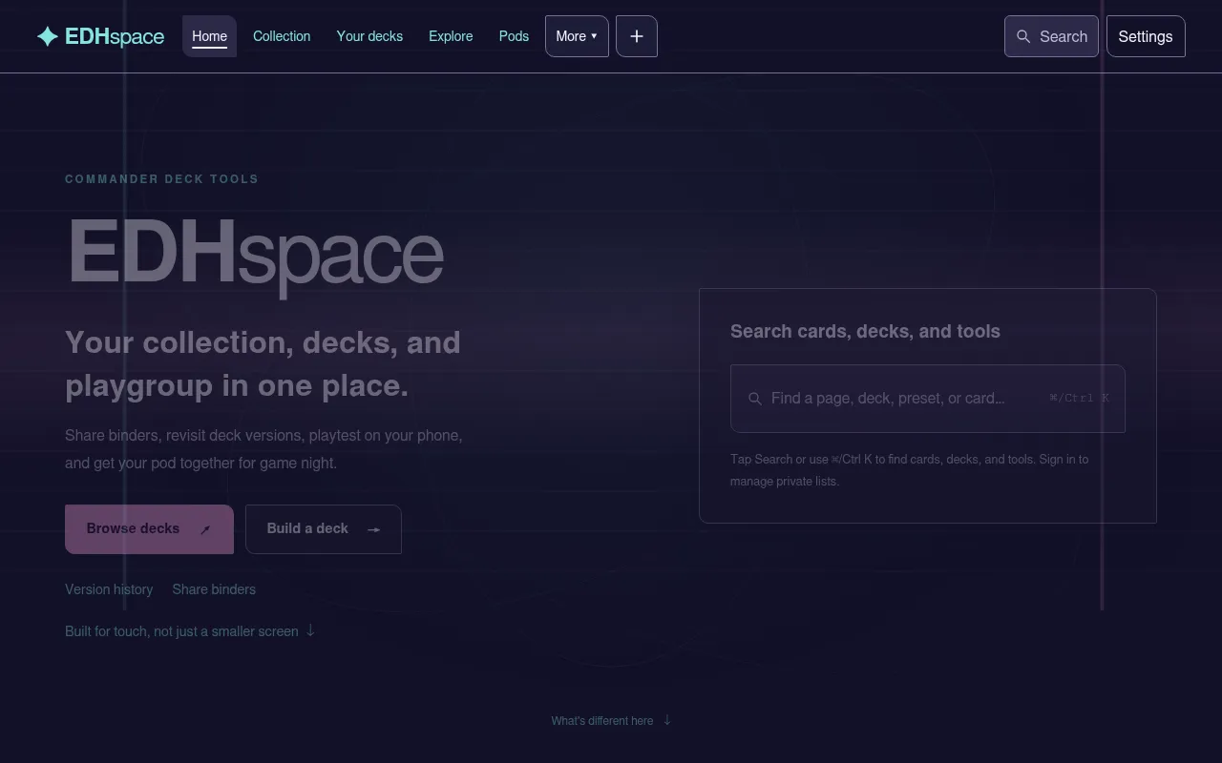Click the EDHspace wordmark in the header
The image size is (1222, 763).
(x=115, y=36)
